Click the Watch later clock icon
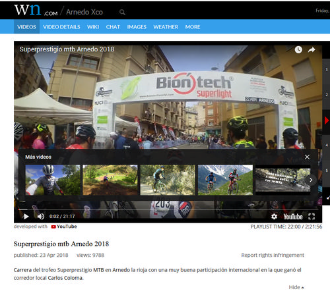330x299 pixels. pyautogui.click(x=298, y=50)
